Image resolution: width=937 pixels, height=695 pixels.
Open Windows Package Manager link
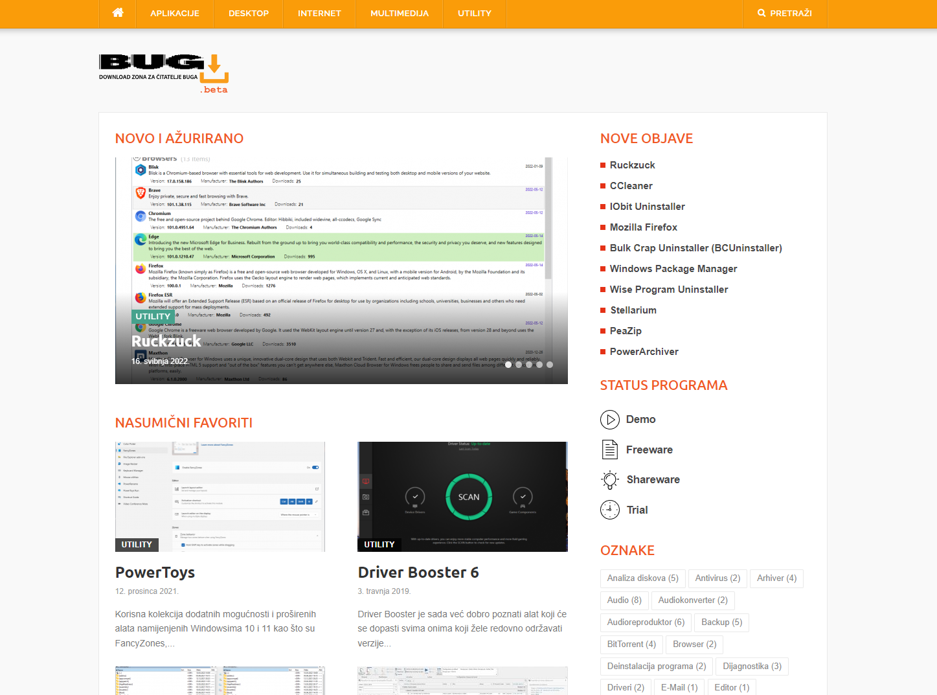point(673,269)
